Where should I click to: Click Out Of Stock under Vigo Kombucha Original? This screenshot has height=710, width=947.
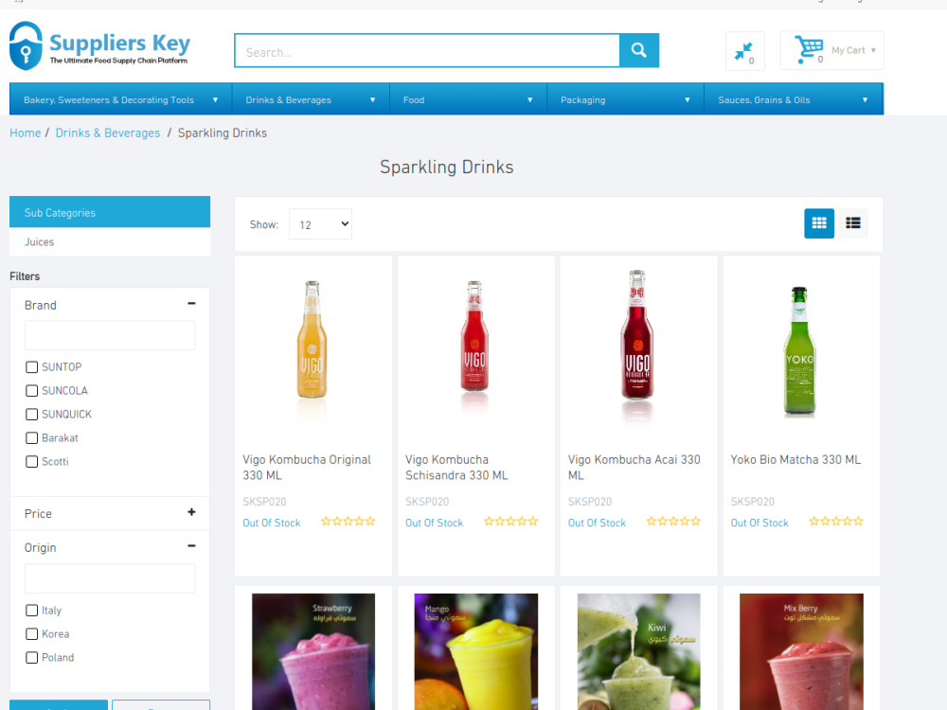271,523
